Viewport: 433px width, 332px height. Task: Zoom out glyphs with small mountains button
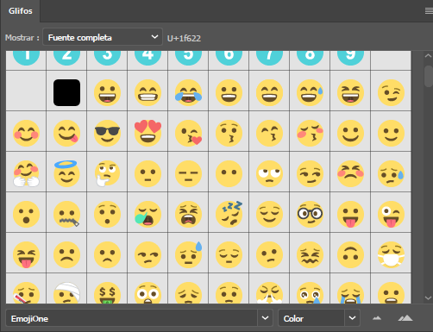click(377, 318)
